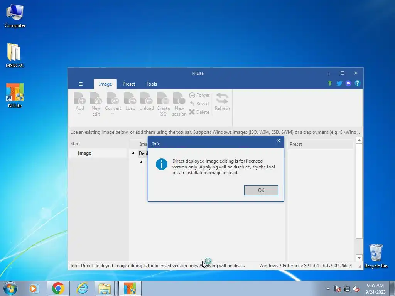Open the Twitter icon in NTLite
The image size is (395, 296).
tap(339, 83)
